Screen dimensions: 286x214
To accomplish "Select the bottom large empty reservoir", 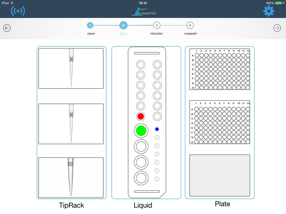I will (x=141, y=178).
